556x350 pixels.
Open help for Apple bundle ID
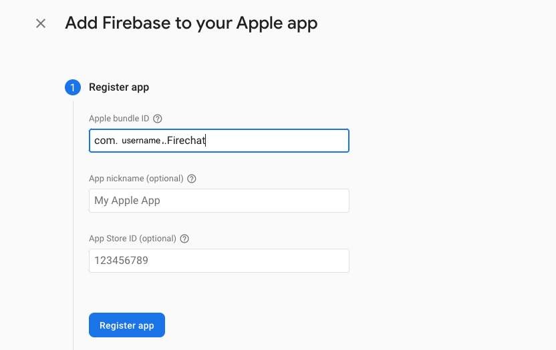coord(158,119)
